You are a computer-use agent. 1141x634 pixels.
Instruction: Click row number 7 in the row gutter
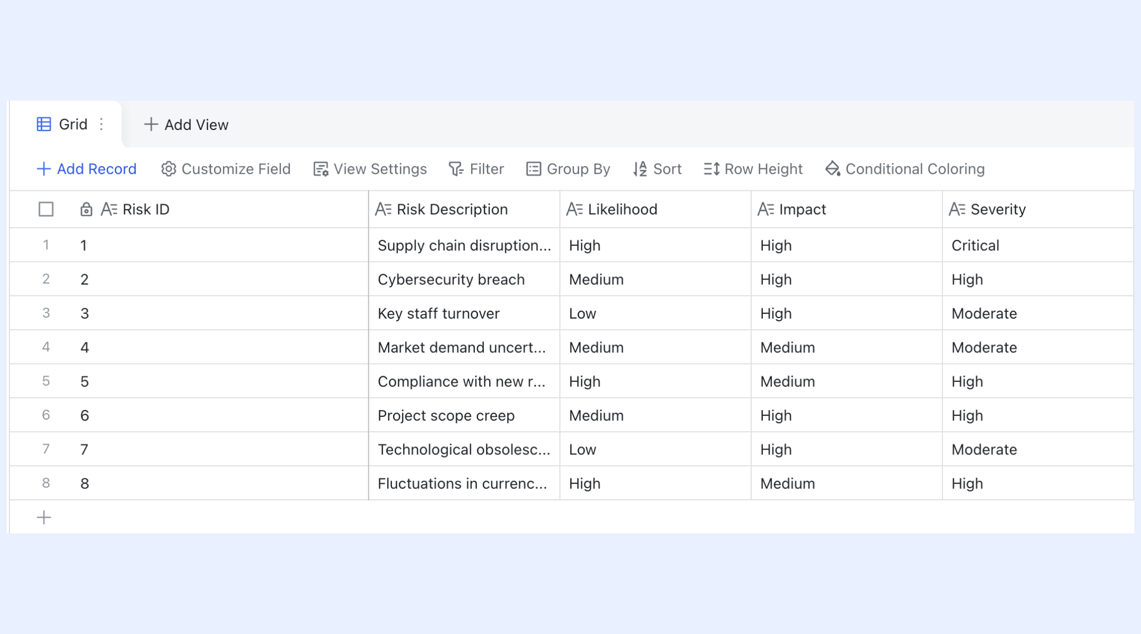(46, 449)
